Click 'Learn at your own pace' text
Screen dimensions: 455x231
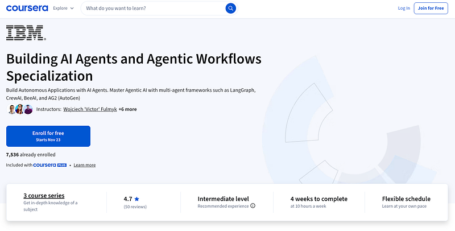coord(404,206)
